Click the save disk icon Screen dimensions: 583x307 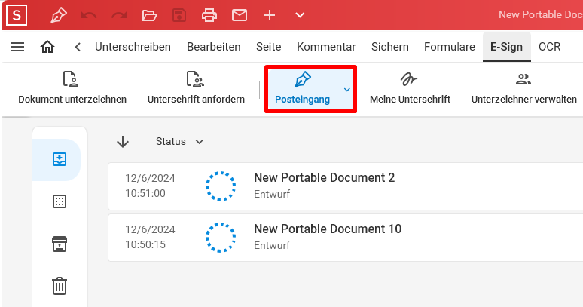click(179, 15)
